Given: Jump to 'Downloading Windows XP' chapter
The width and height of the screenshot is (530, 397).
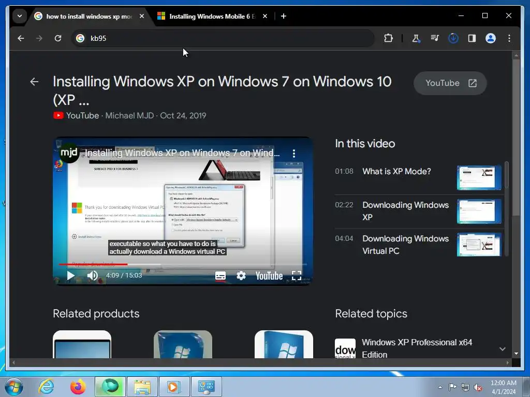Looking at the screenshot, I should click(406, 211).
